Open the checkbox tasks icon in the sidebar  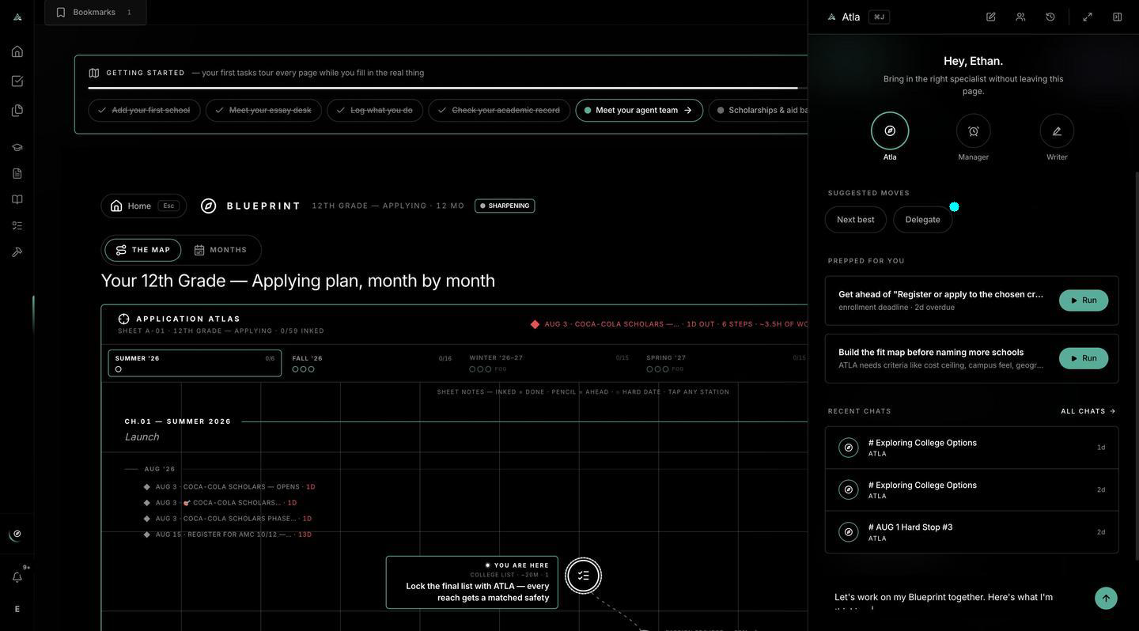tap(17, 81)
